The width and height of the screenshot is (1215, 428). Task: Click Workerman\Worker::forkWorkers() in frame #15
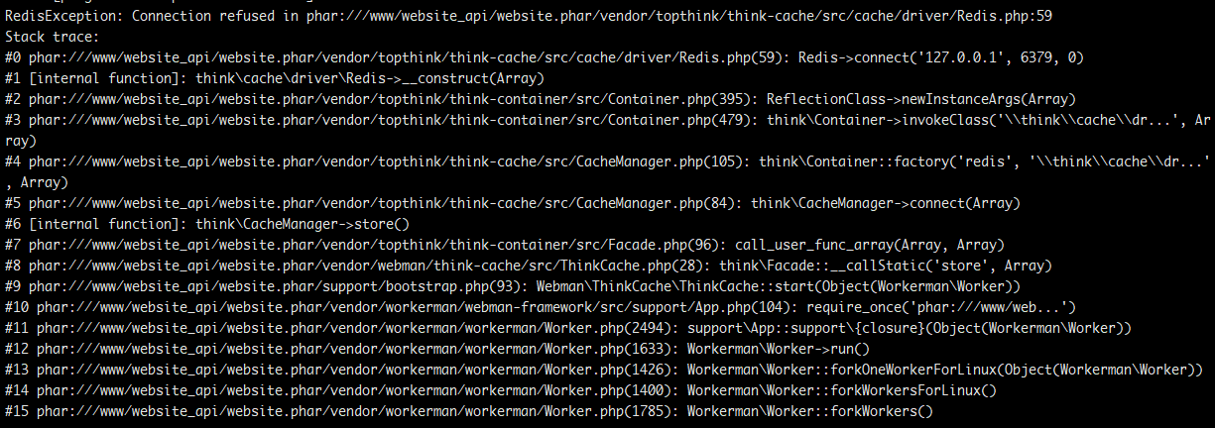[809, 411]
